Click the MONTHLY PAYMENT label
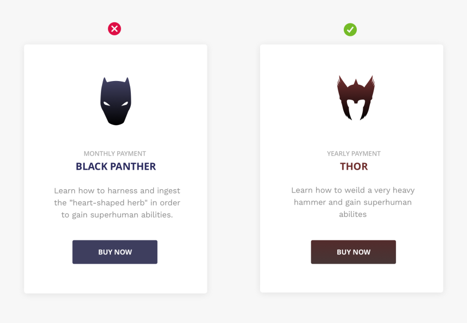The height and width of the screenshot is (323, 467). (x=115, y=153)
